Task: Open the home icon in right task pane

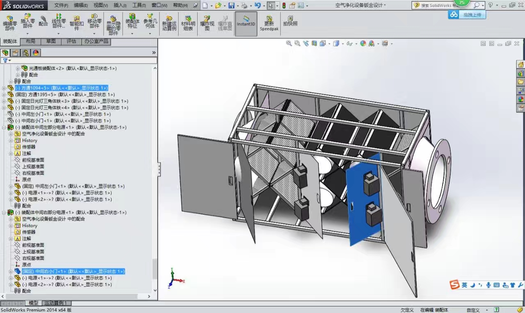Action: pos(520,65)
